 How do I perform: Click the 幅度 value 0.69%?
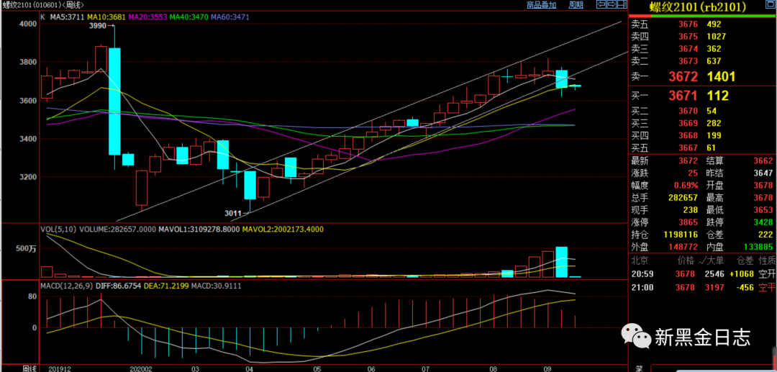[x=686, y=185]
